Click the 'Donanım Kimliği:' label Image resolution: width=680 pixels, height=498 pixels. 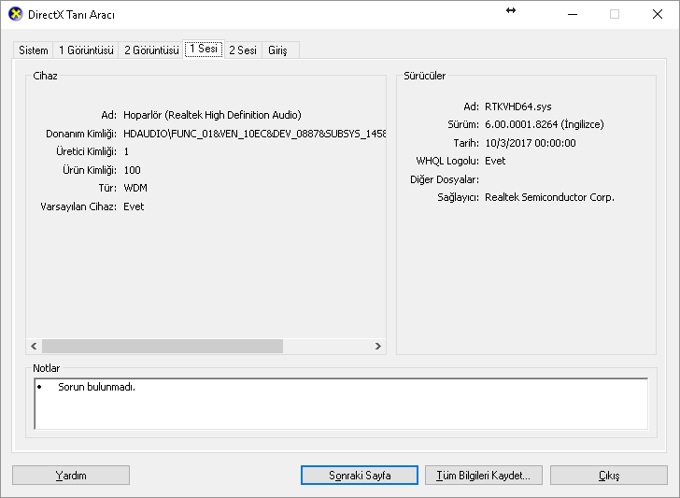81,134
